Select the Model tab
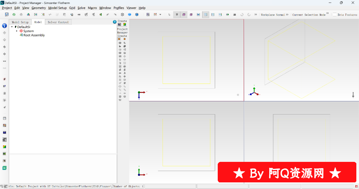This screenshot has width=359, height=189. (x=38, y=22)
